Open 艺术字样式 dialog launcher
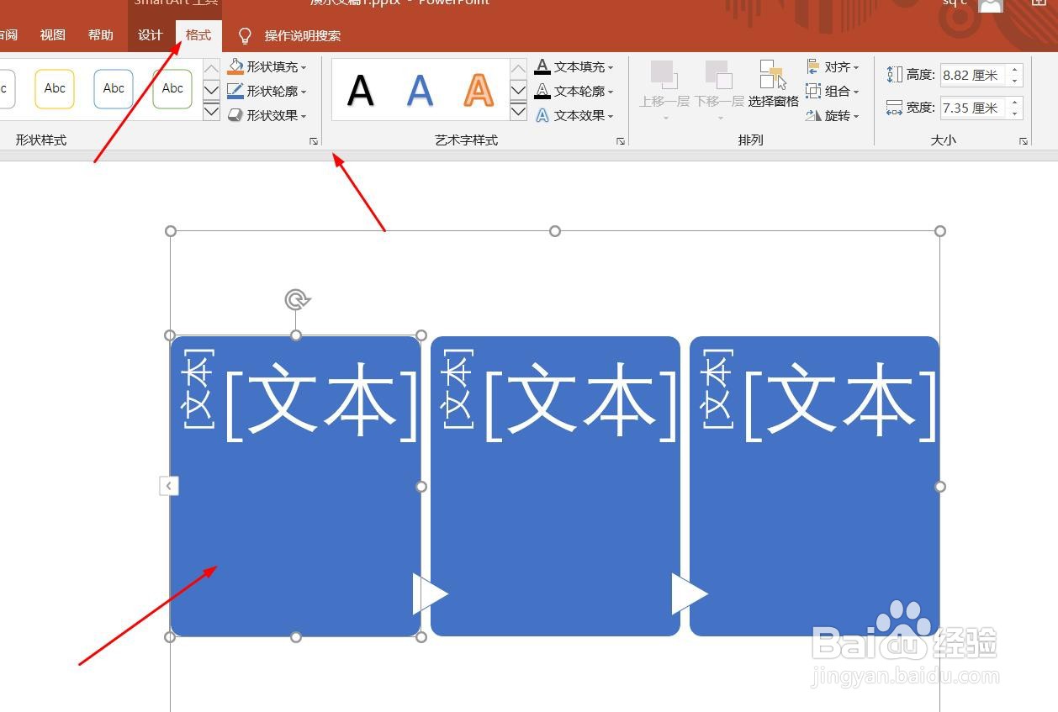The image size is (1058, 712). click(x=621, y=141)
